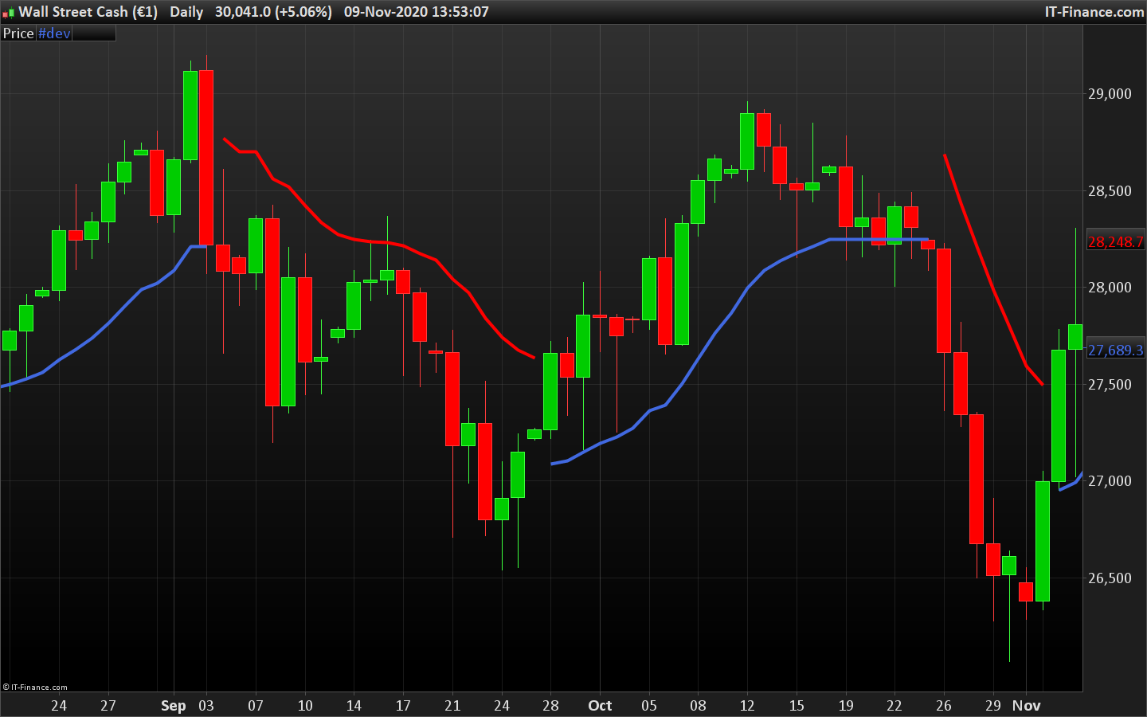Click the 27,500 price axis label
Viewport: 1147px width, 717px height.
pyautogui.click(x=1110, y=384)
